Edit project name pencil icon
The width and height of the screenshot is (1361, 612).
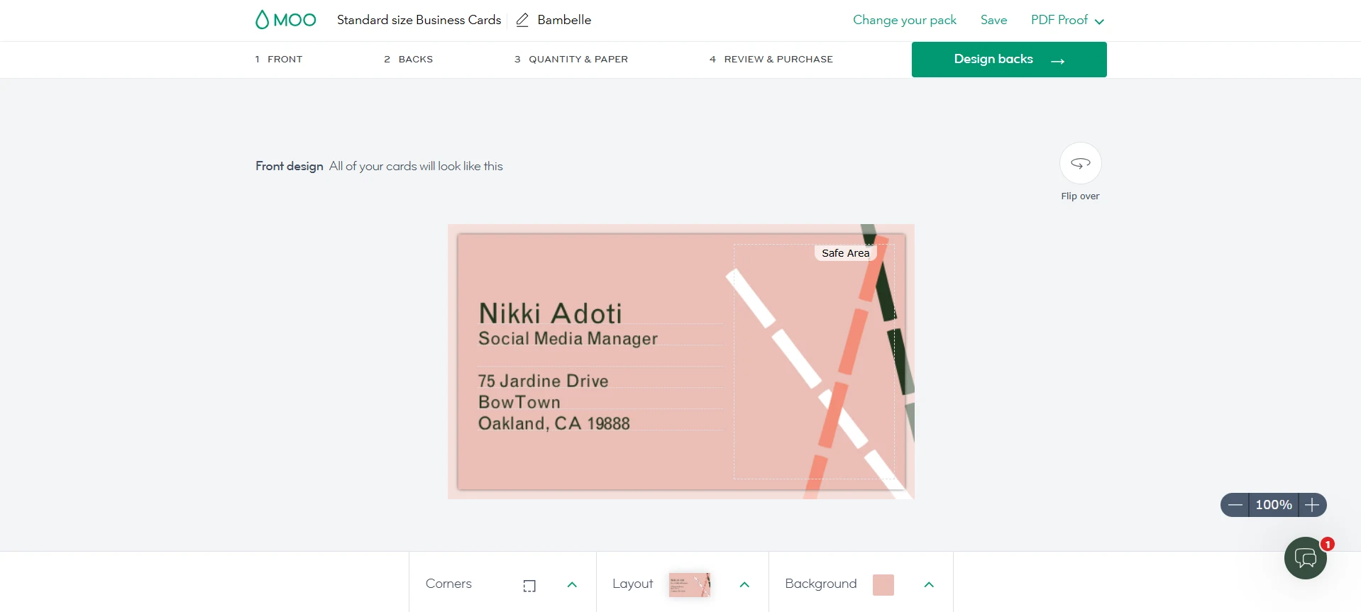(x=522, y=20)
